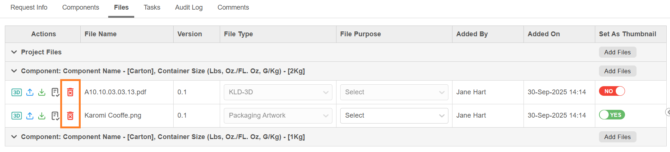
Task: Open the Components tab
Action: coord(80,7)
